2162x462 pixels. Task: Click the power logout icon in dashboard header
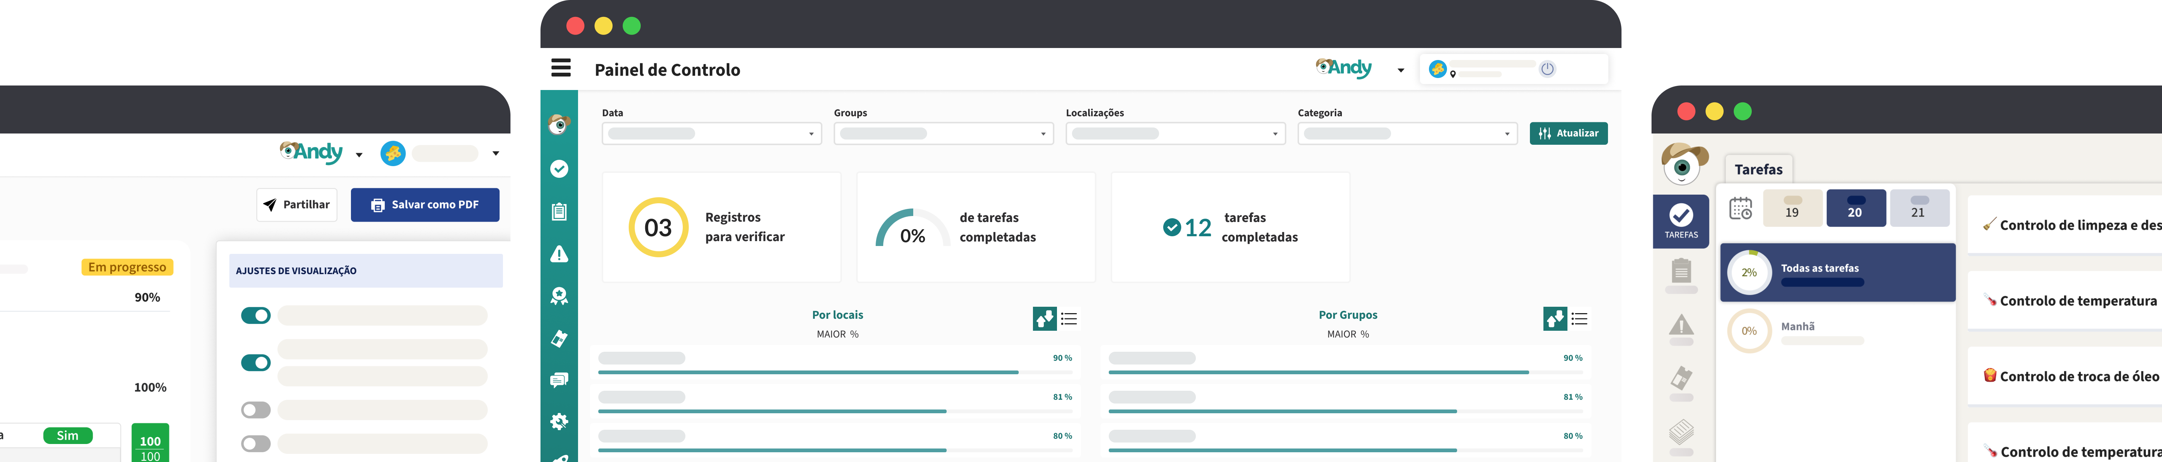[x=1547, y=69]
